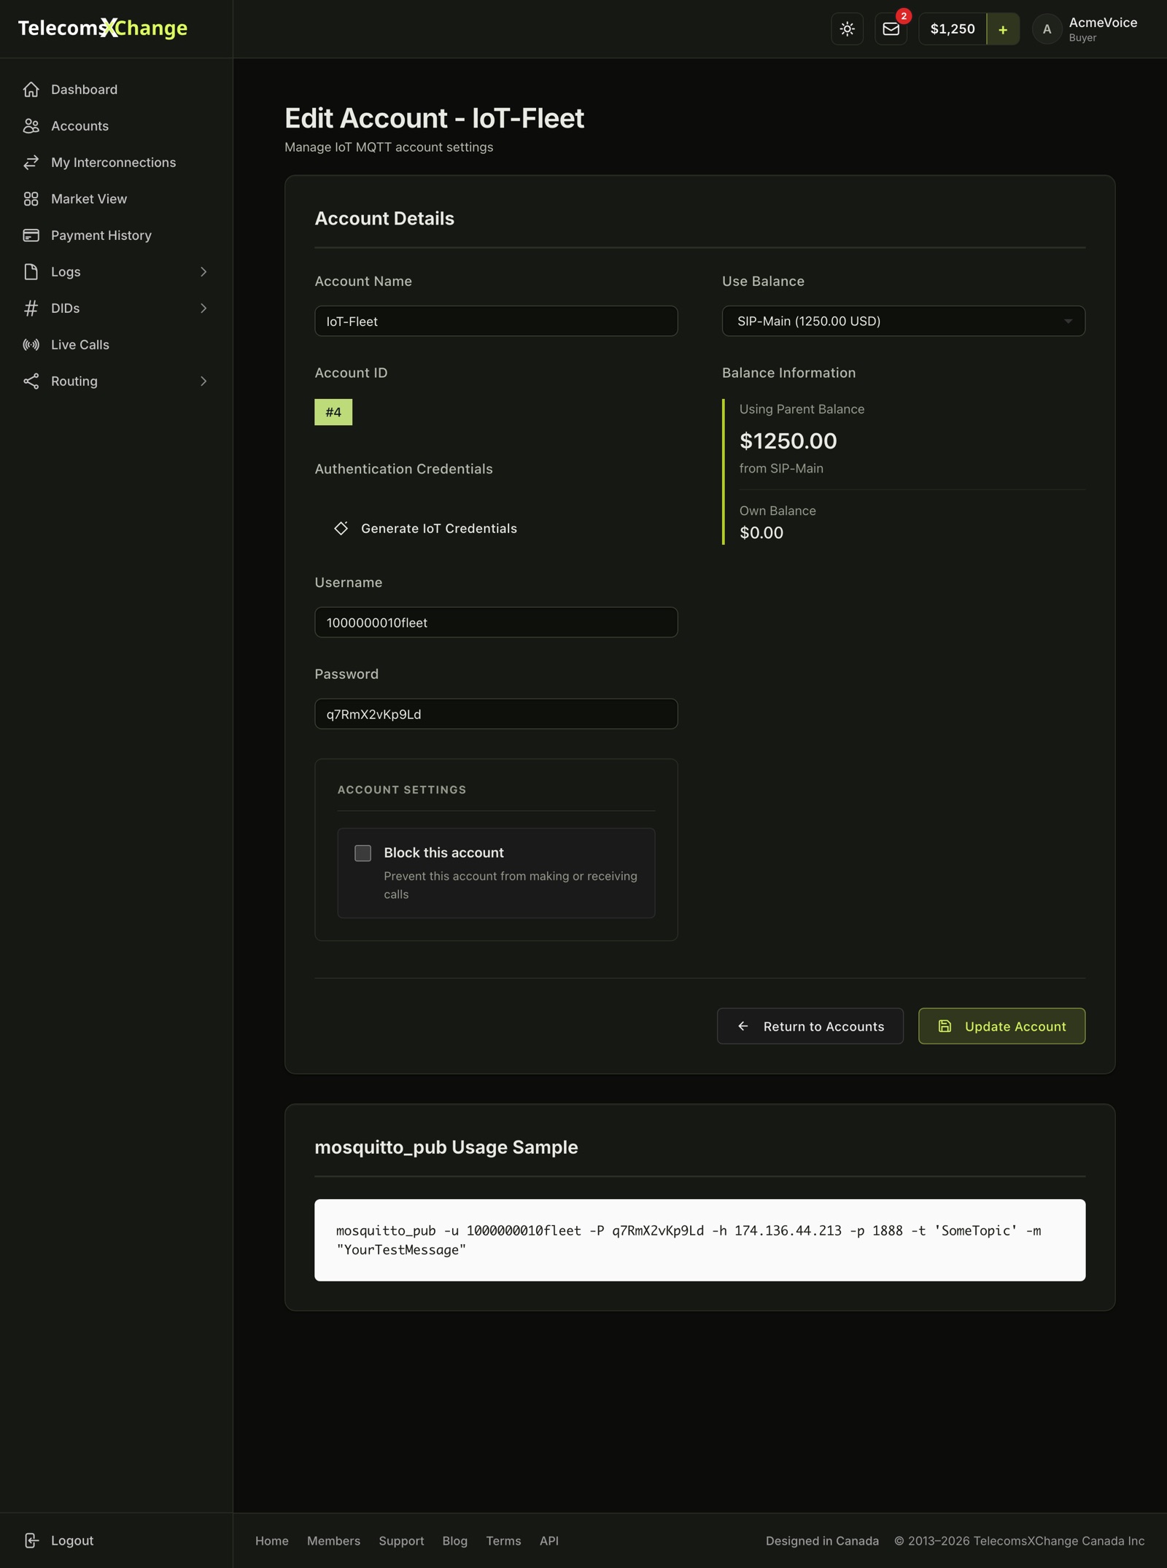Open the API footer link
The width and height of the screenshot is (1167, 1568).
coord(548,1540)
